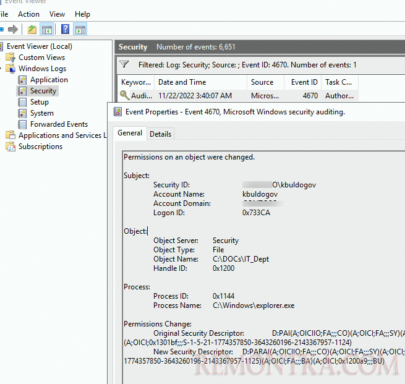Click the Event Properties dialog title icon
This screenshot has width=405, height=384.
click(117, 112)
